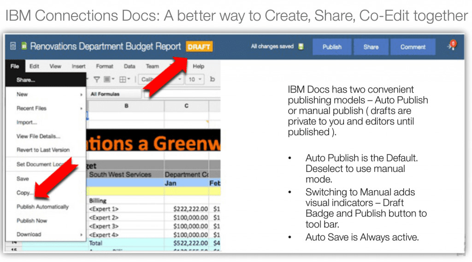
Task: Open the font name dropdown arrow
Action: click(x=179, y=79)
